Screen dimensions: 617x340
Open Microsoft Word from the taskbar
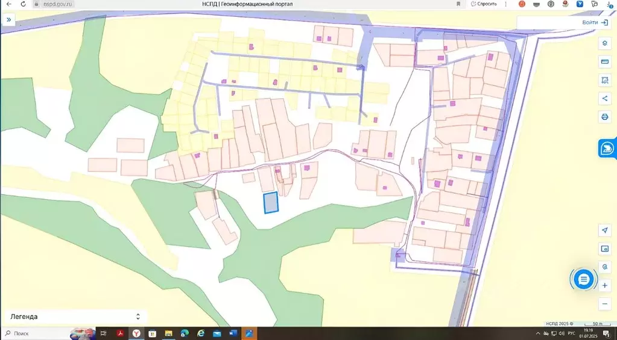233,334
